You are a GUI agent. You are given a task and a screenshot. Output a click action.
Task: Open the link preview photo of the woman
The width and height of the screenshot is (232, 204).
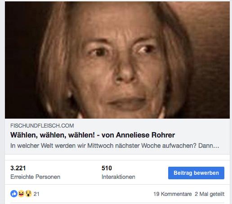[117, 60]
